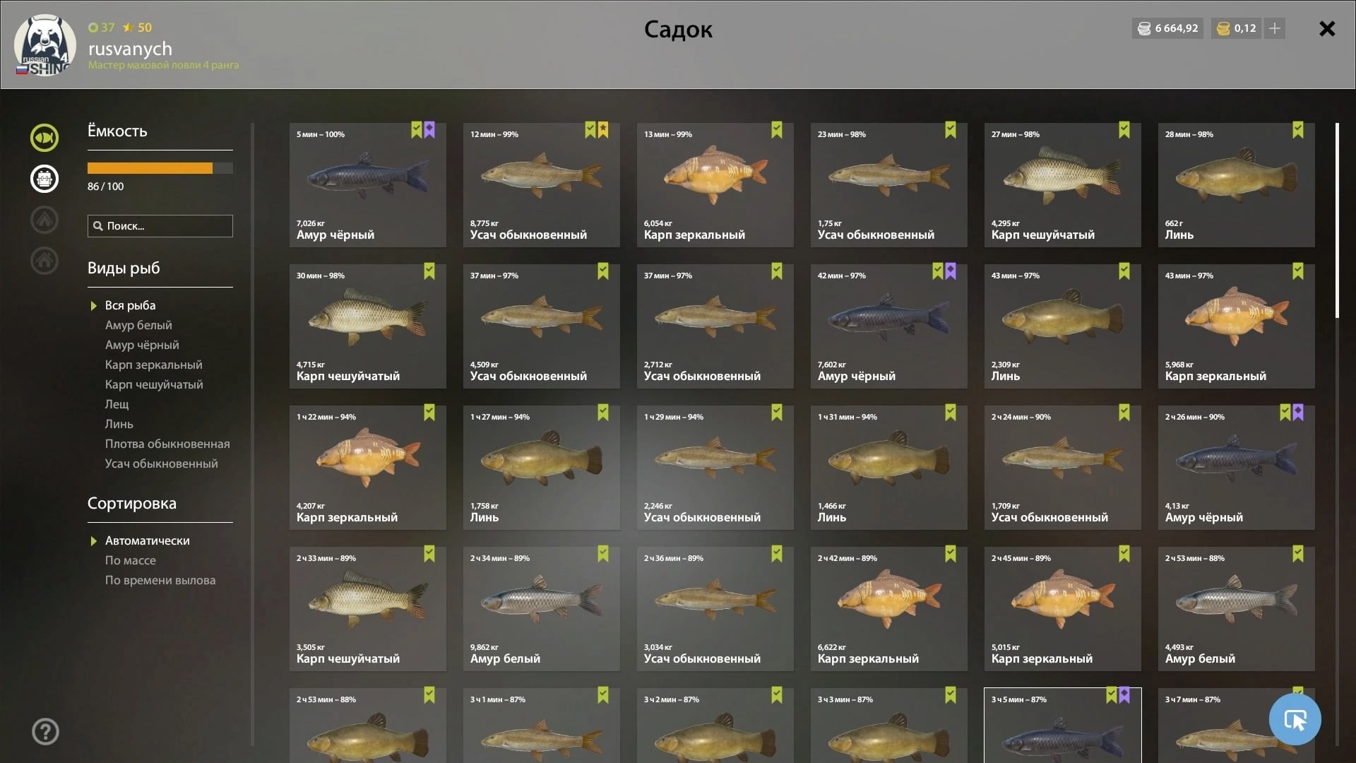The image size is (1356, 763).
Task: Show Вся рыба category
Action: pos(130,305)
